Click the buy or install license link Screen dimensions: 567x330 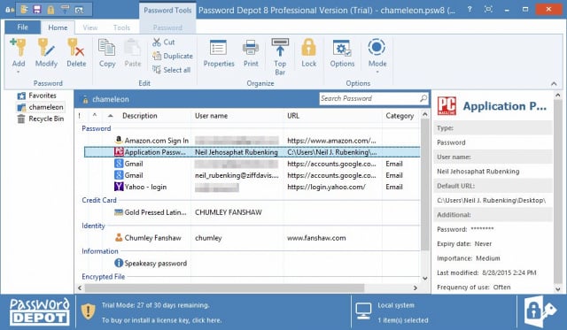(161, 320)
